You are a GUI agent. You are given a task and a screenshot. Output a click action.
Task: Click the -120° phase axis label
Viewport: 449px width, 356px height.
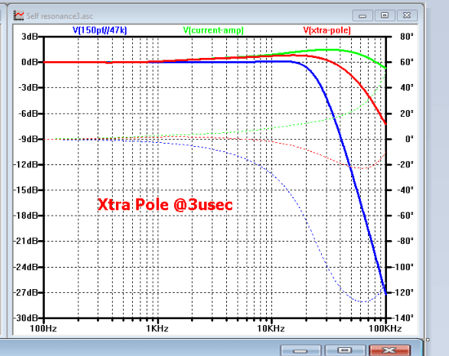coord(403,292)
